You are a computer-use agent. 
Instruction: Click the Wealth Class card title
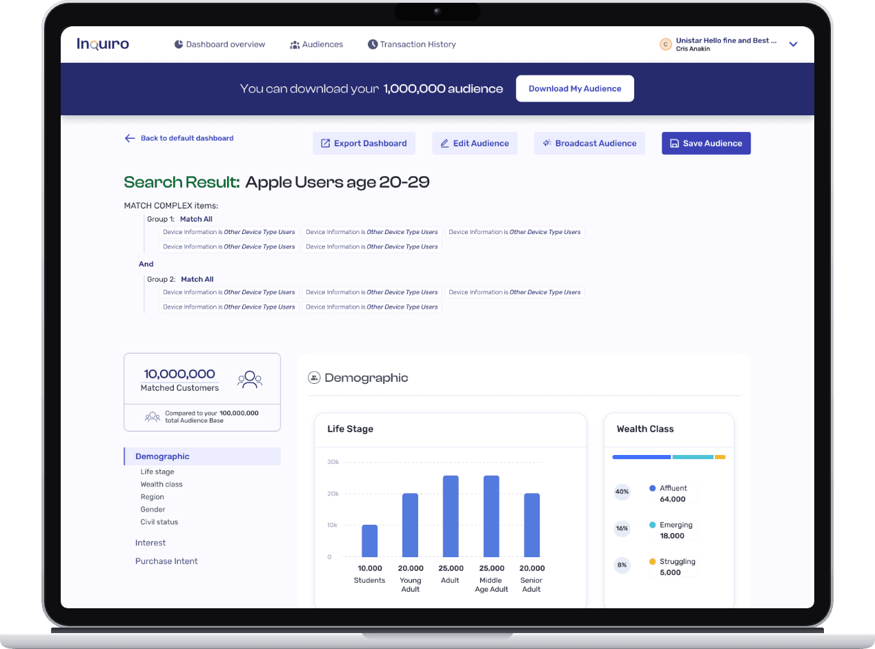(645, 429)
